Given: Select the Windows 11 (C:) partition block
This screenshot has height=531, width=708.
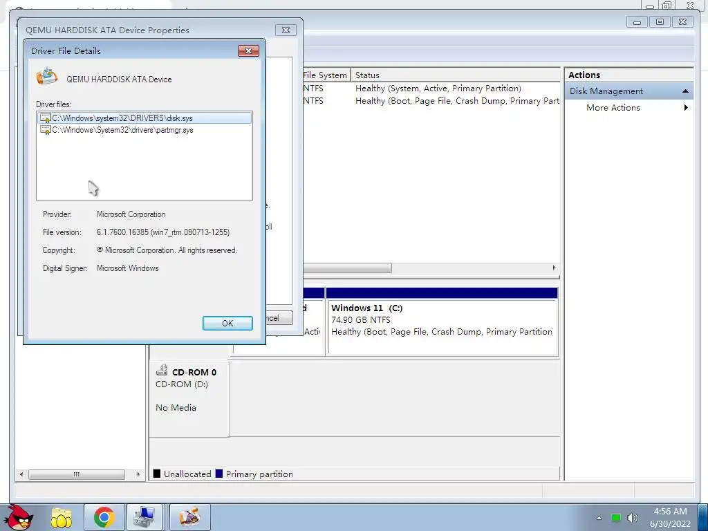Looking at the screenshot, I should click(x=442, y=326).
